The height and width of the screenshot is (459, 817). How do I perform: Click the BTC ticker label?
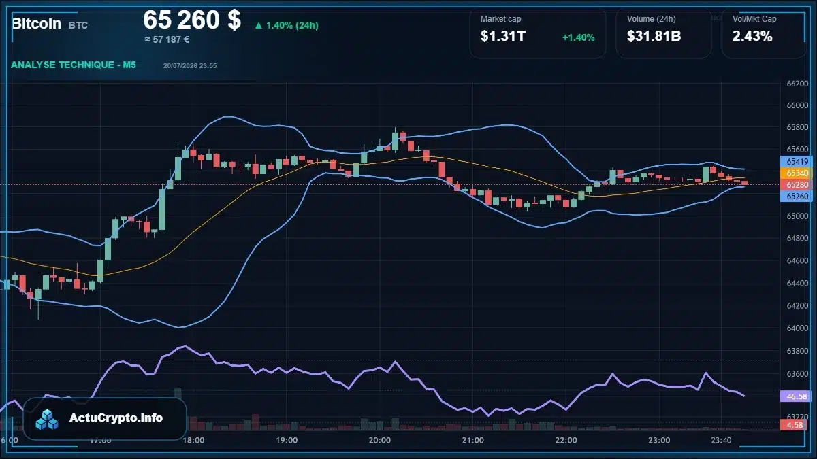pyautogui.click(x=78, y=25)
